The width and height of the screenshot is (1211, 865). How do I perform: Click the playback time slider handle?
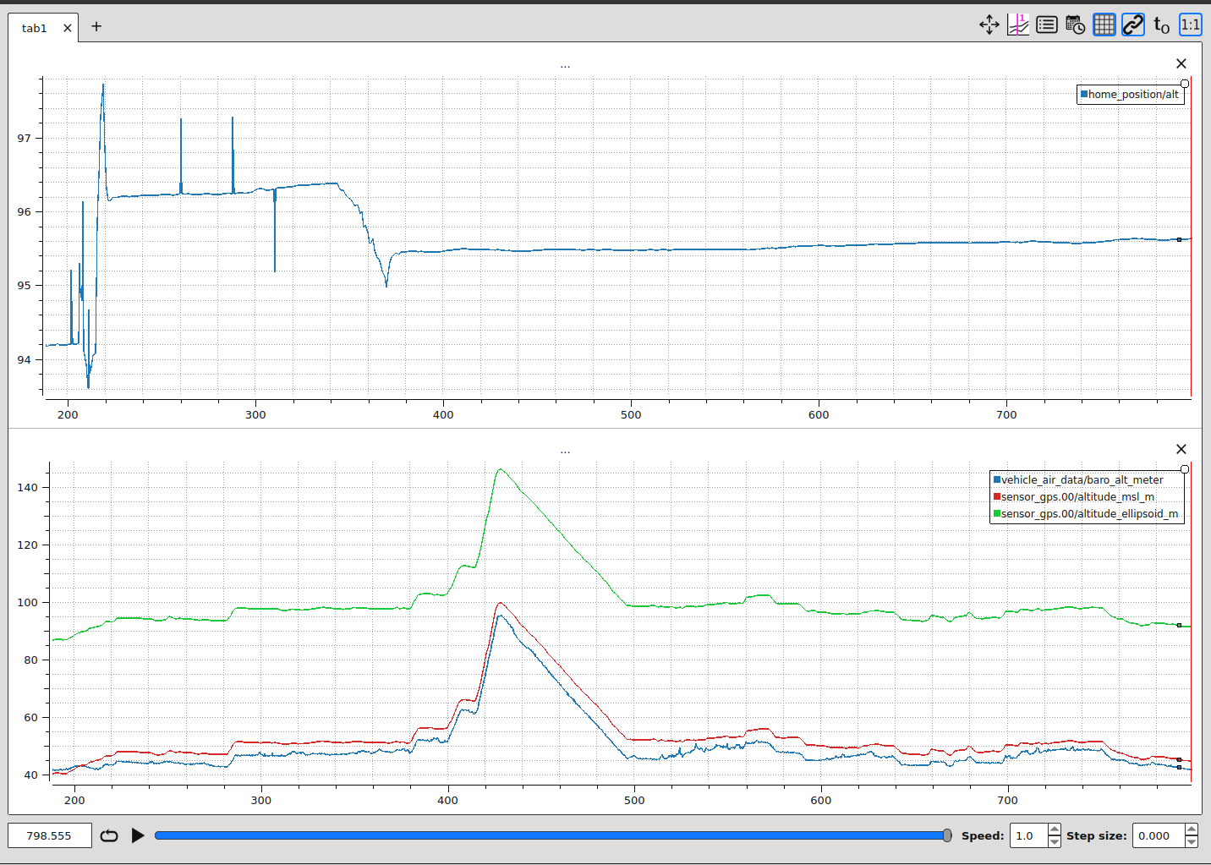(946, 835)
